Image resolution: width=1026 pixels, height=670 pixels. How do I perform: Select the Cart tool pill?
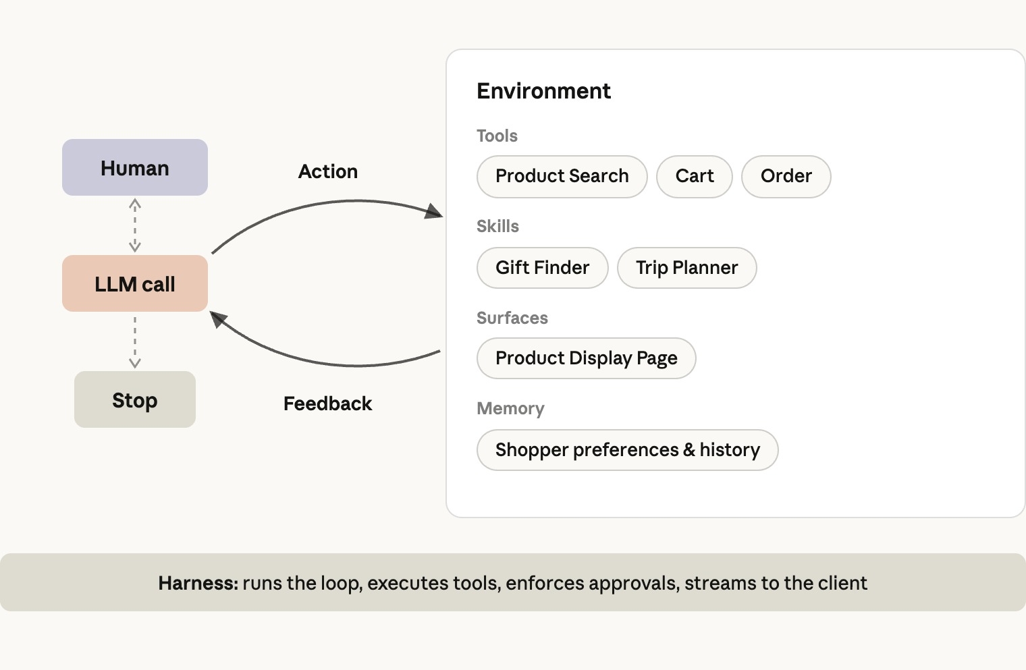click(x=695, y=177)
